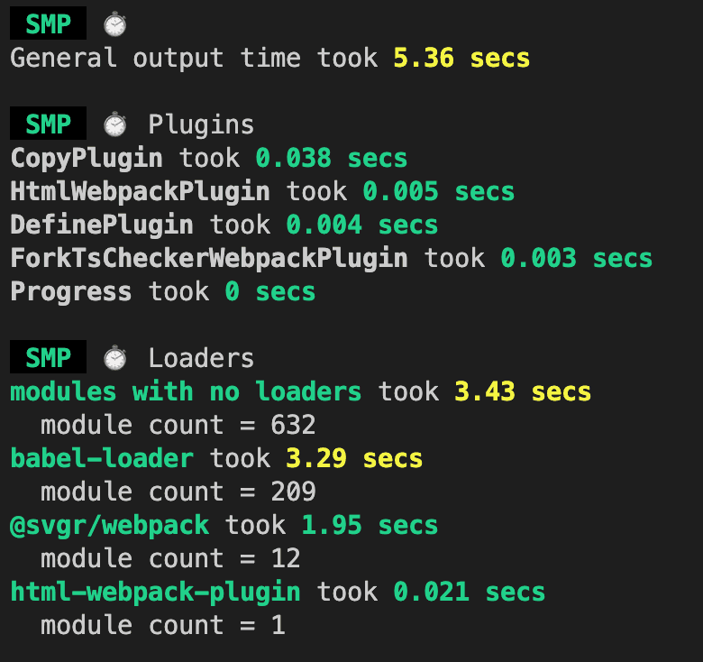Screen dimensions: 703x662
Task: Click the yellow 3.43 secs timing
Action: (x=523, y=391)
